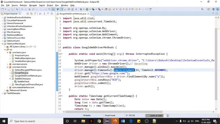Click the External Tools run icon

tap(99, 9)
